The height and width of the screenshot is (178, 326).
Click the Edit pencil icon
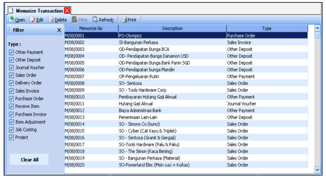click(33, 20)
